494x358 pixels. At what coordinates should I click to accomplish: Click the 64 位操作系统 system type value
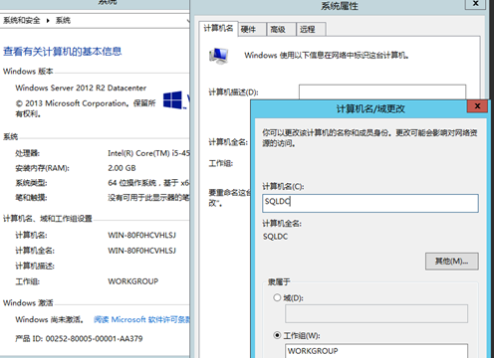coord(148,183)
